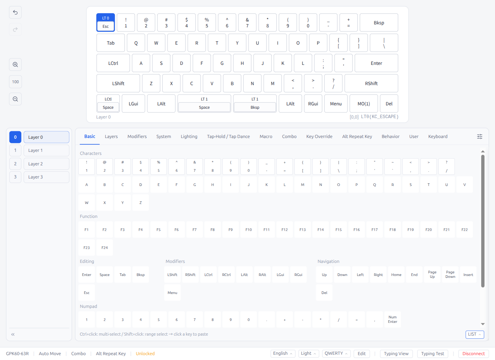The image size is (495, 360).
Task: Click the scrollbar down arrow
Action: click(x=483, y=324)
